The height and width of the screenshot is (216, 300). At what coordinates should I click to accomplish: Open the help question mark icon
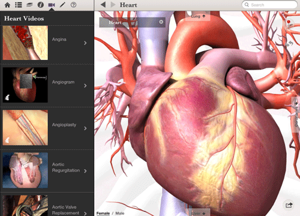pos(73,5)
